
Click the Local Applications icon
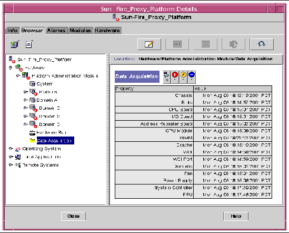tap(18, 157)
